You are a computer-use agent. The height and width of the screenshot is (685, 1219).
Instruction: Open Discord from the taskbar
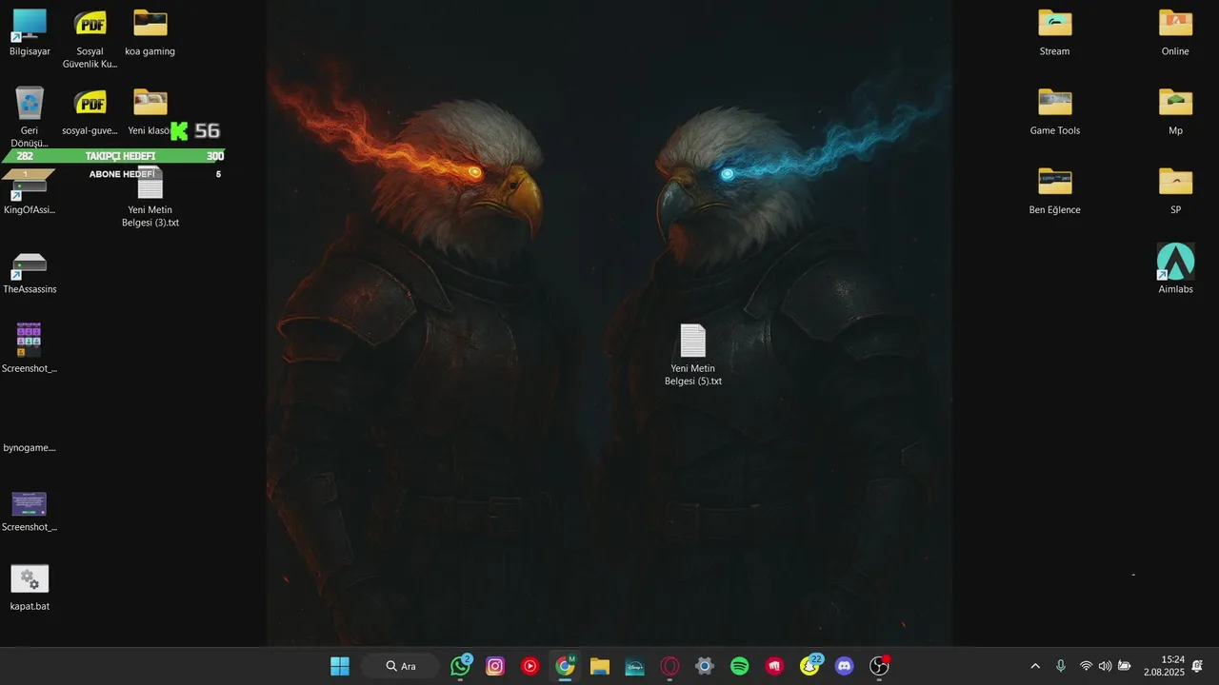click(845, 666)
